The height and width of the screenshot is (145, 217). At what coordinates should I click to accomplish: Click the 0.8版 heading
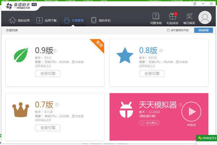click(x=148, y=51)
